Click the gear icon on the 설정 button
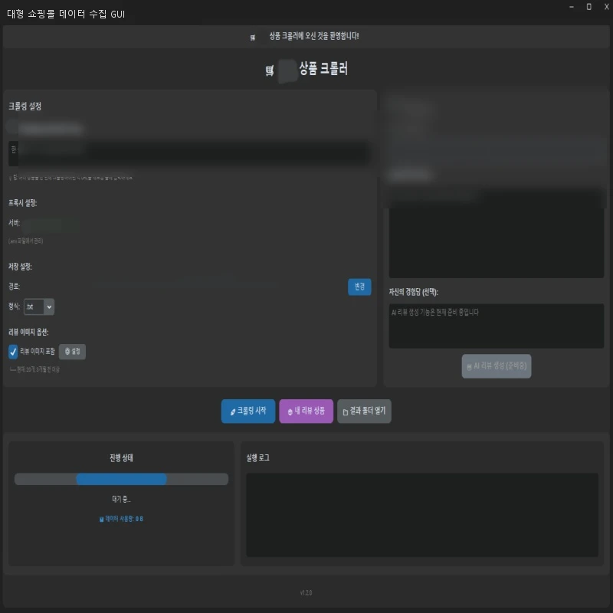Viewport: 613px width, 613px height. click(x=67, y=351)
